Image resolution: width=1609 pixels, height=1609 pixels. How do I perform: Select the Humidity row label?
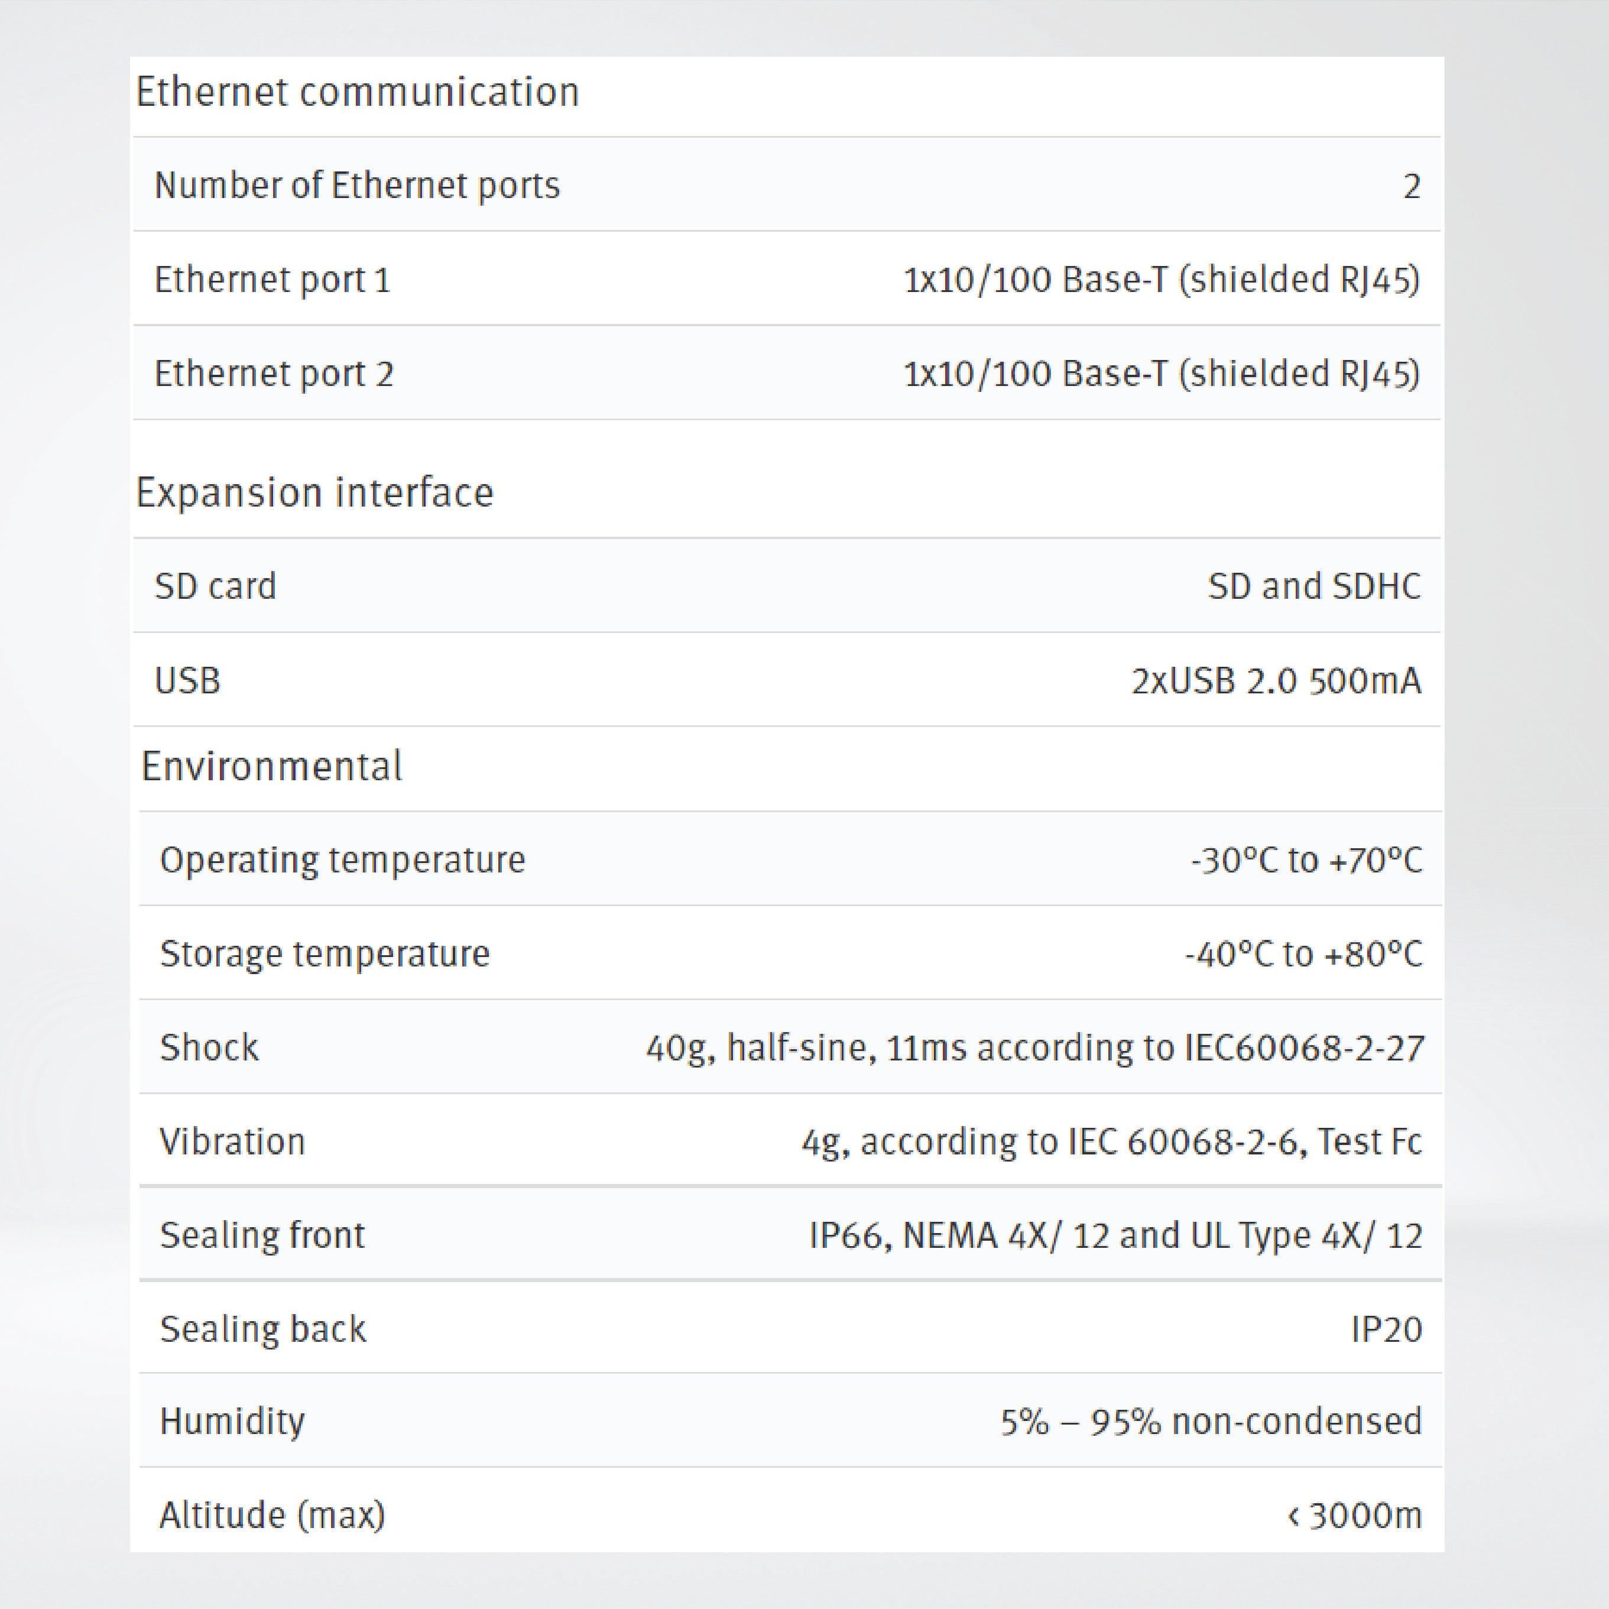pos(232,1422)
